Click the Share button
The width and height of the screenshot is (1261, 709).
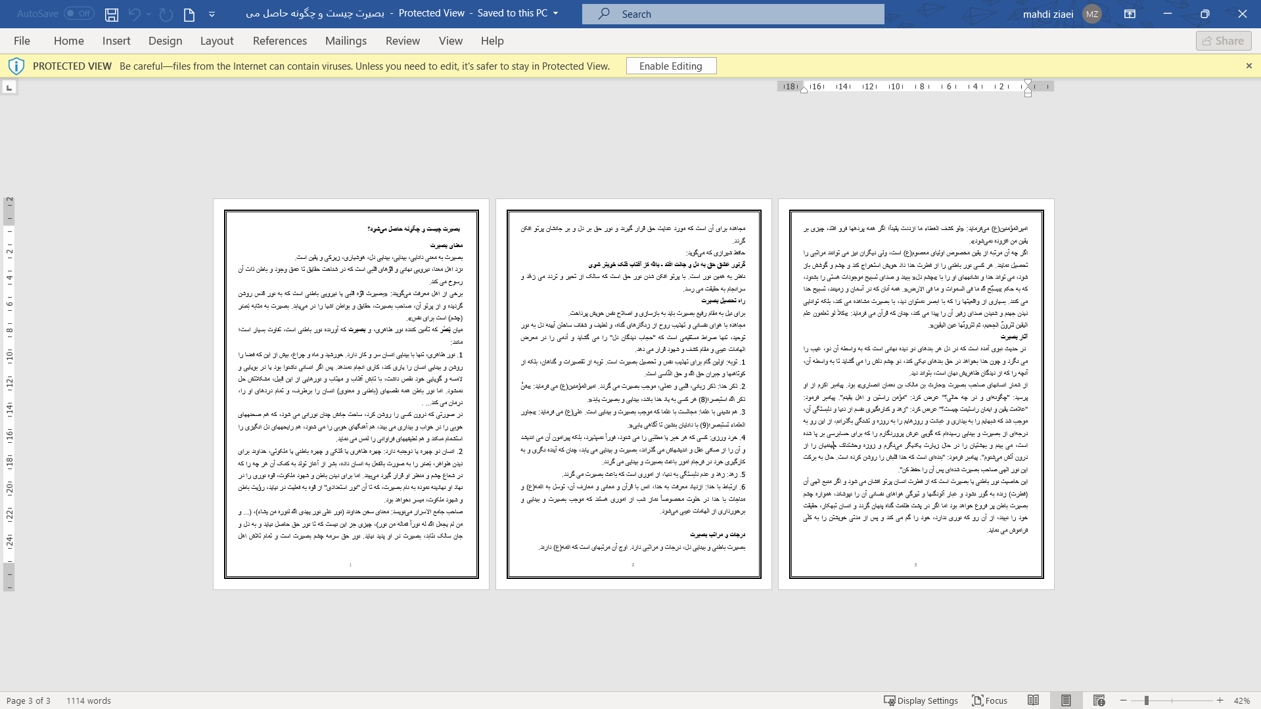pyautogui.click(x=1224, y=41)
